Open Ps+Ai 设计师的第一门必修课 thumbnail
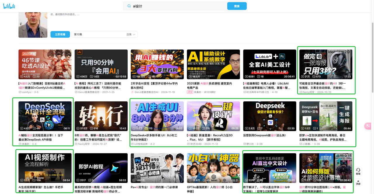374x194 pixels. [x=157, y=168]
